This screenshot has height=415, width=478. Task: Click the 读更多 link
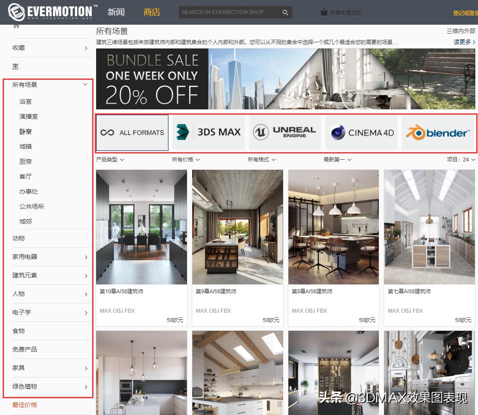click(464, 42)
